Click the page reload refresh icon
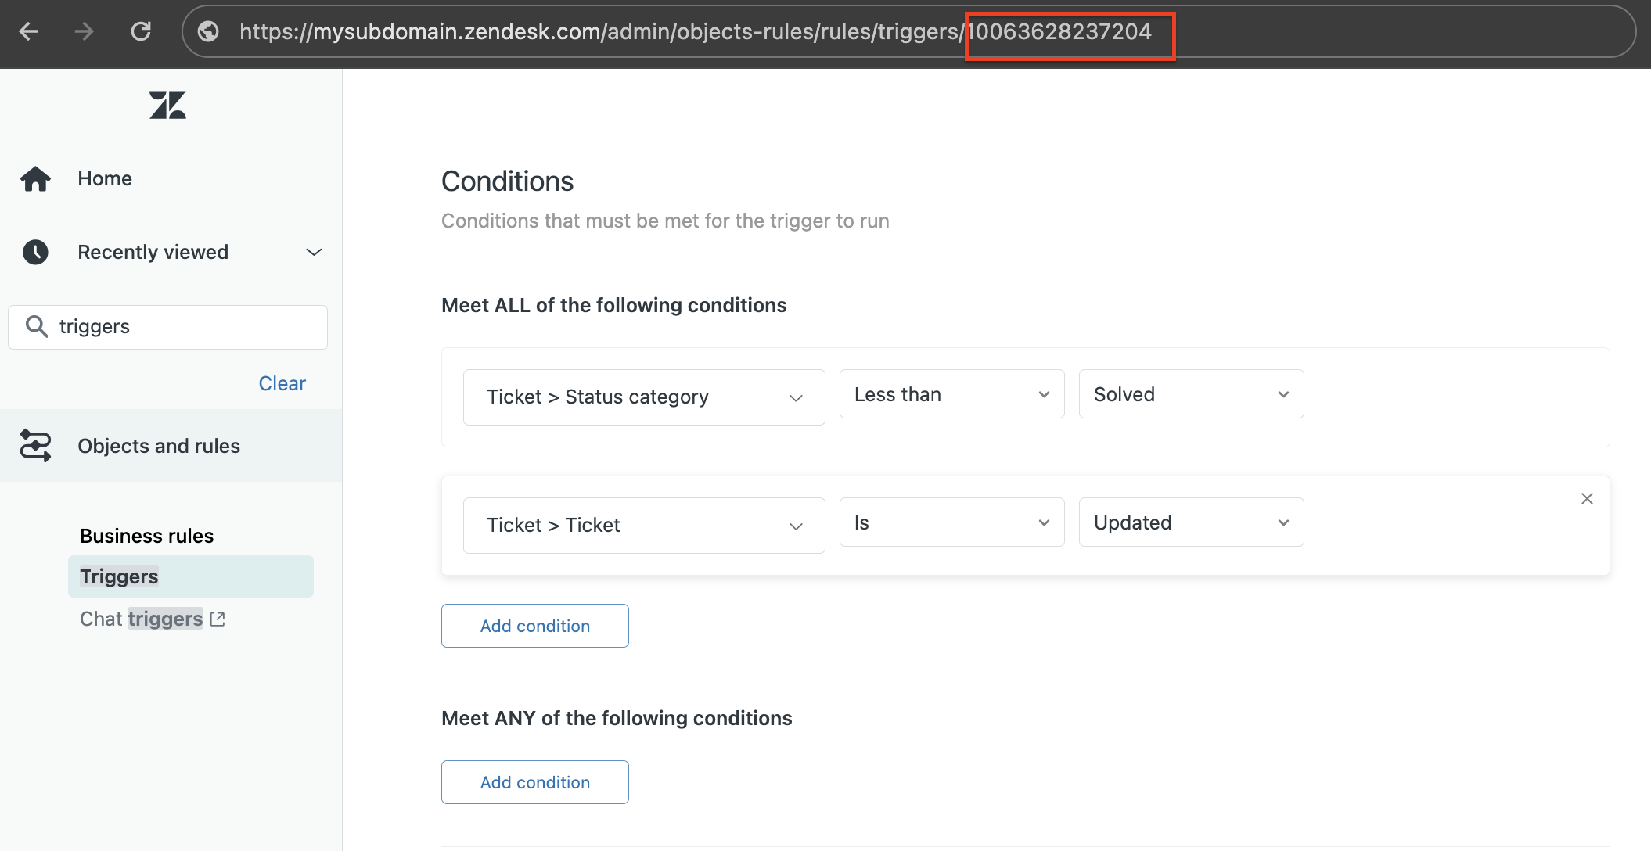The width and height of the screenshot is (1651, 851). [x=142, y=31]
